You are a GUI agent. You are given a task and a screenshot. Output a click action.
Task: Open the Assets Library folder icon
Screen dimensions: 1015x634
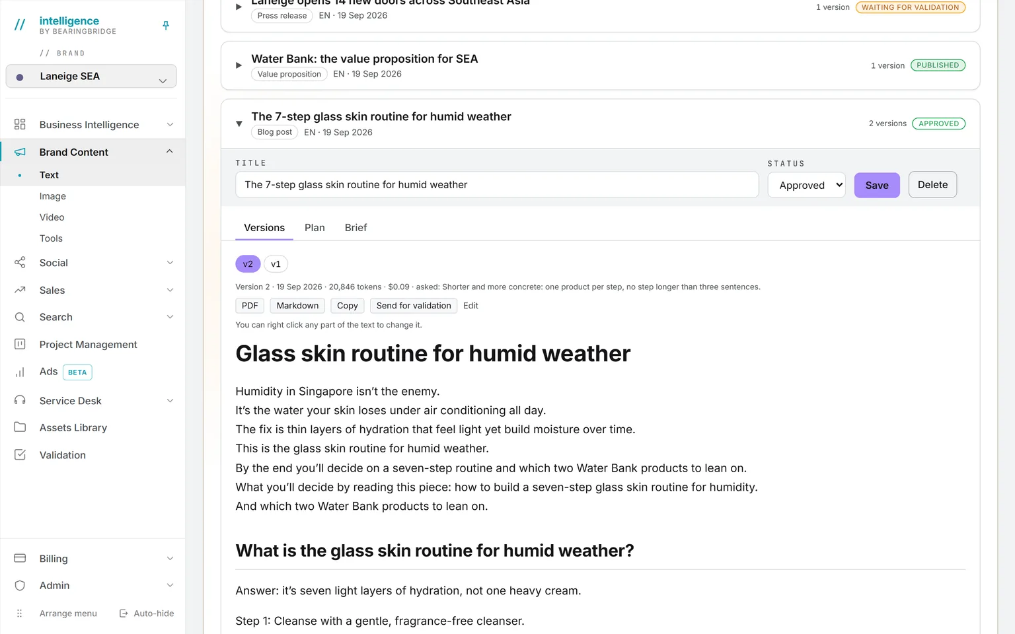[x=20, y=427]
